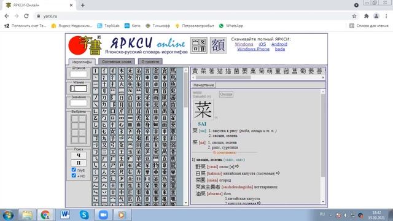
Task: Click the right arrow of kanji strip scrollbar
Action: click(323, 78)
